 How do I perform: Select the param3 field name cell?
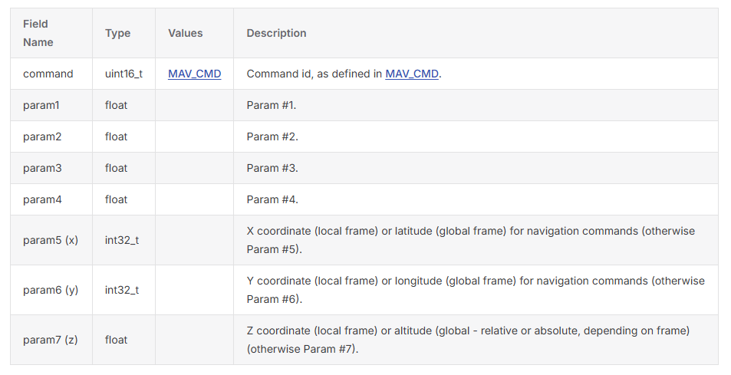click(42, 168)
